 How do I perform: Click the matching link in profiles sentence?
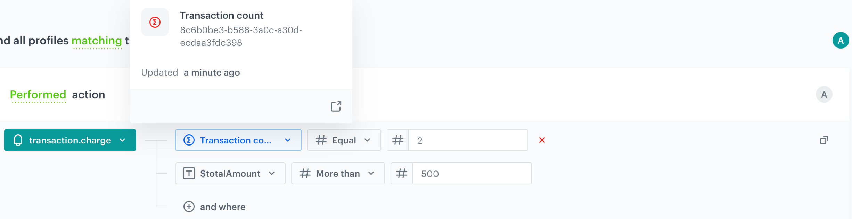pos(97,41)
